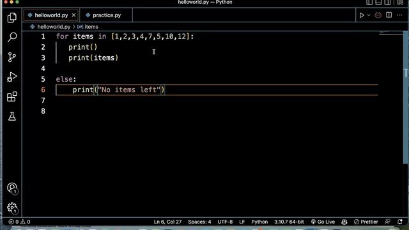This screenshot has height=230, width=409.
Task: Change the LF end of line sequence
Action: coord(242,222)
